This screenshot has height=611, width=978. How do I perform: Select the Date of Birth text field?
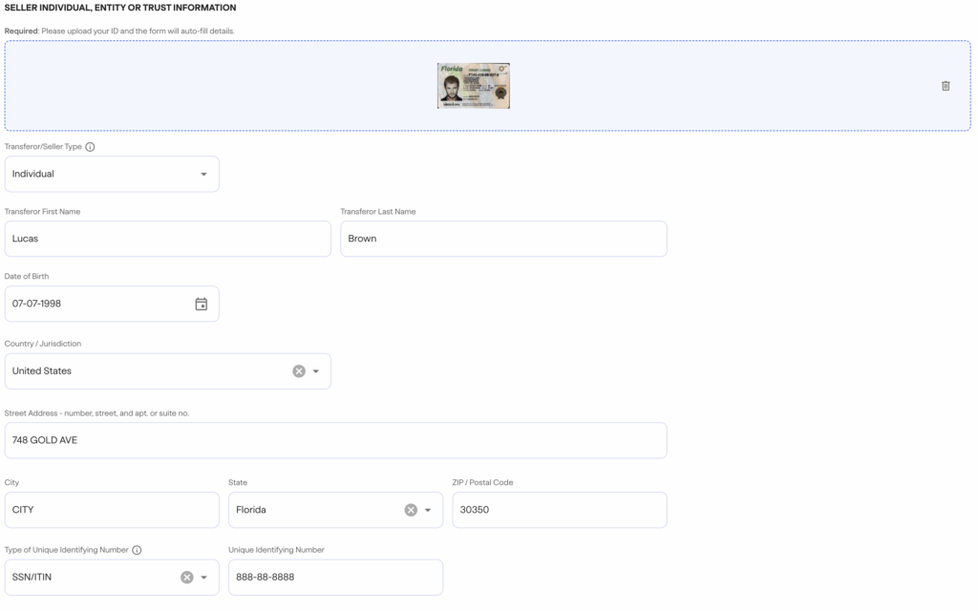click(96, 304)
